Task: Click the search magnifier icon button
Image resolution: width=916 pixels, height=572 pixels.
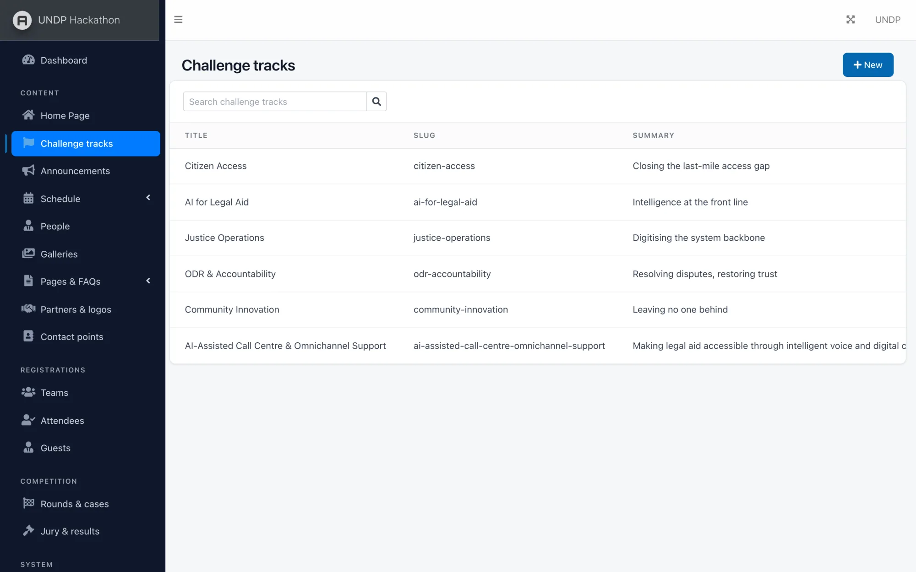Action: click(x=376, y=102)
